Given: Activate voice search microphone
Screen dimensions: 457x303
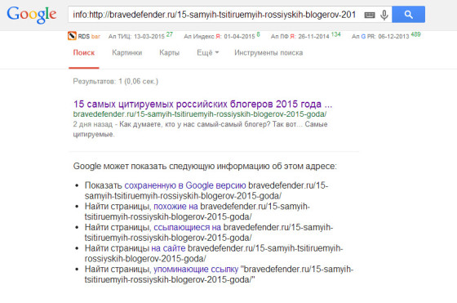Looking at the screenshot, I should click(384, 15).
